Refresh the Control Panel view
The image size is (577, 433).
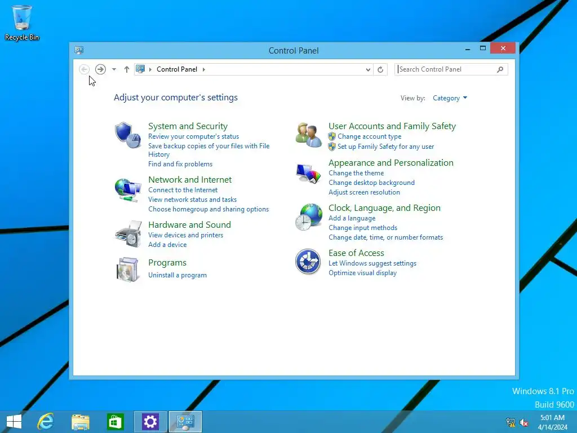[380, 69]
